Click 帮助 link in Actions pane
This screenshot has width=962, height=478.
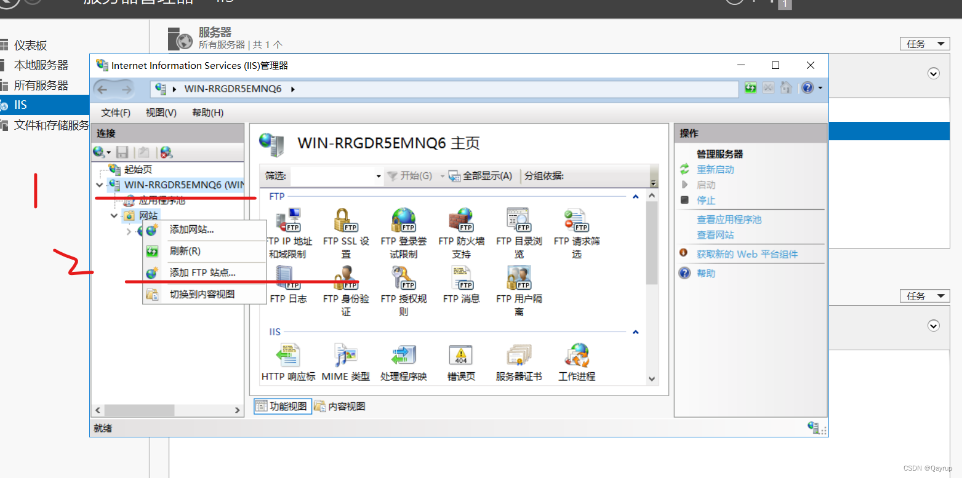point(706,273)
